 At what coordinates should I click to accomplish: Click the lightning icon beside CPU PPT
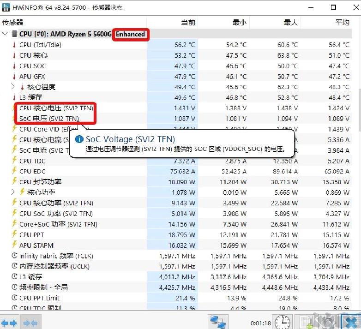[14, 234]
